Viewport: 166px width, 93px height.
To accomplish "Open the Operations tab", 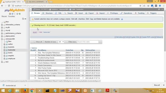I will [126, 13].
